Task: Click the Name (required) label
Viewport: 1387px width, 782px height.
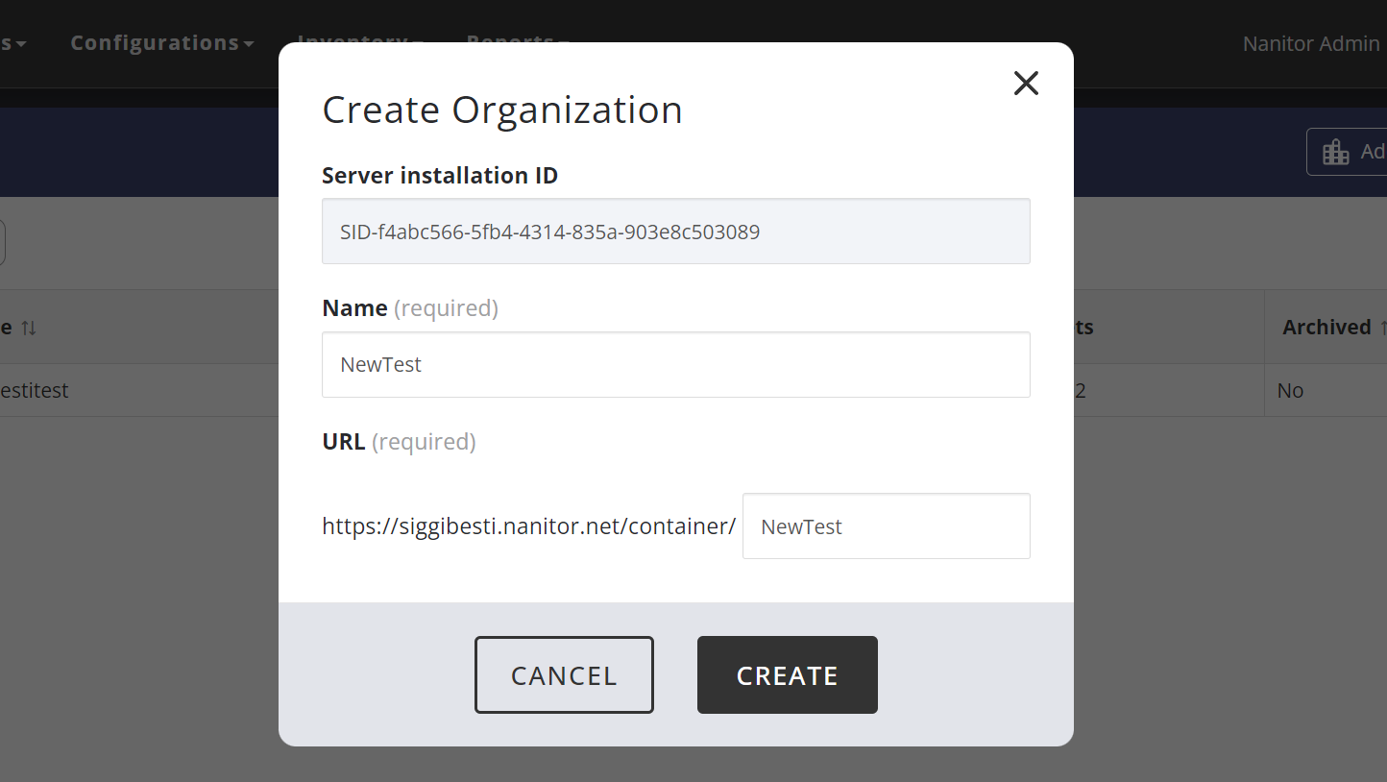Action: tap(409, 308)
